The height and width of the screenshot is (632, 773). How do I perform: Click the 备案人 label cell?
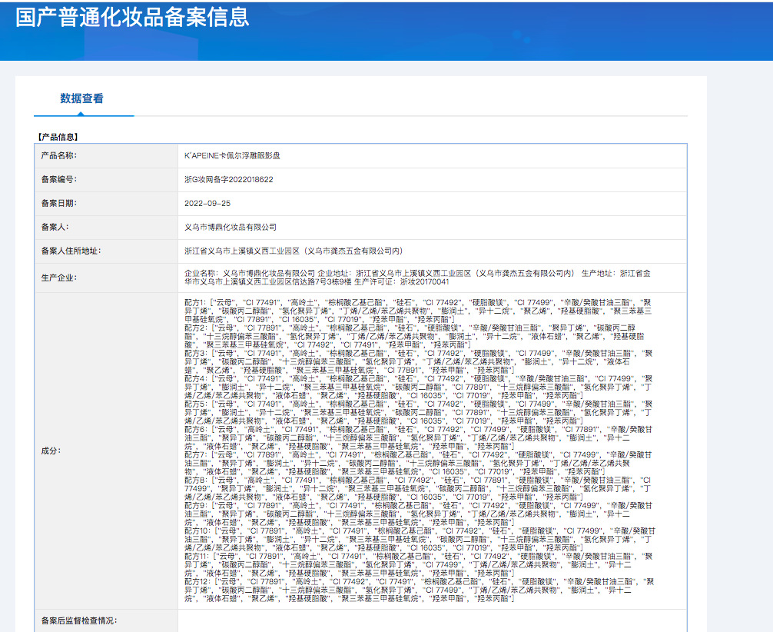click(106, 228)
